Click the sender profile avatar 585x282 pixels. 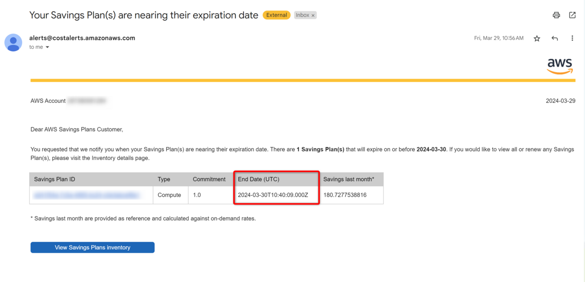(x=13, y=42)
